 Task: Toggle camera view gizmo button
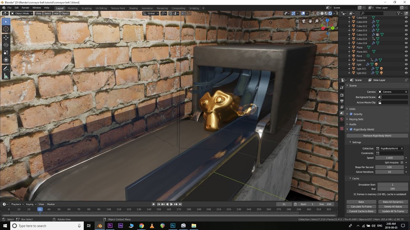click(x=304, y=21)
